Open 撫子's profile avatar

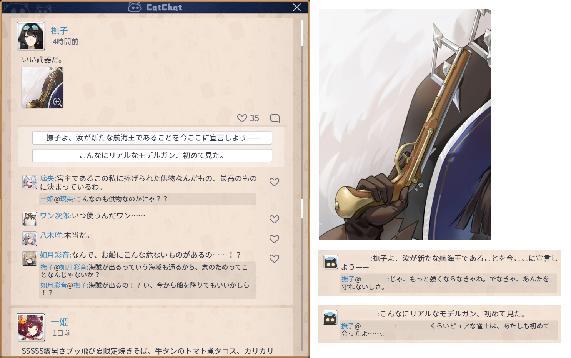(31, 36)
